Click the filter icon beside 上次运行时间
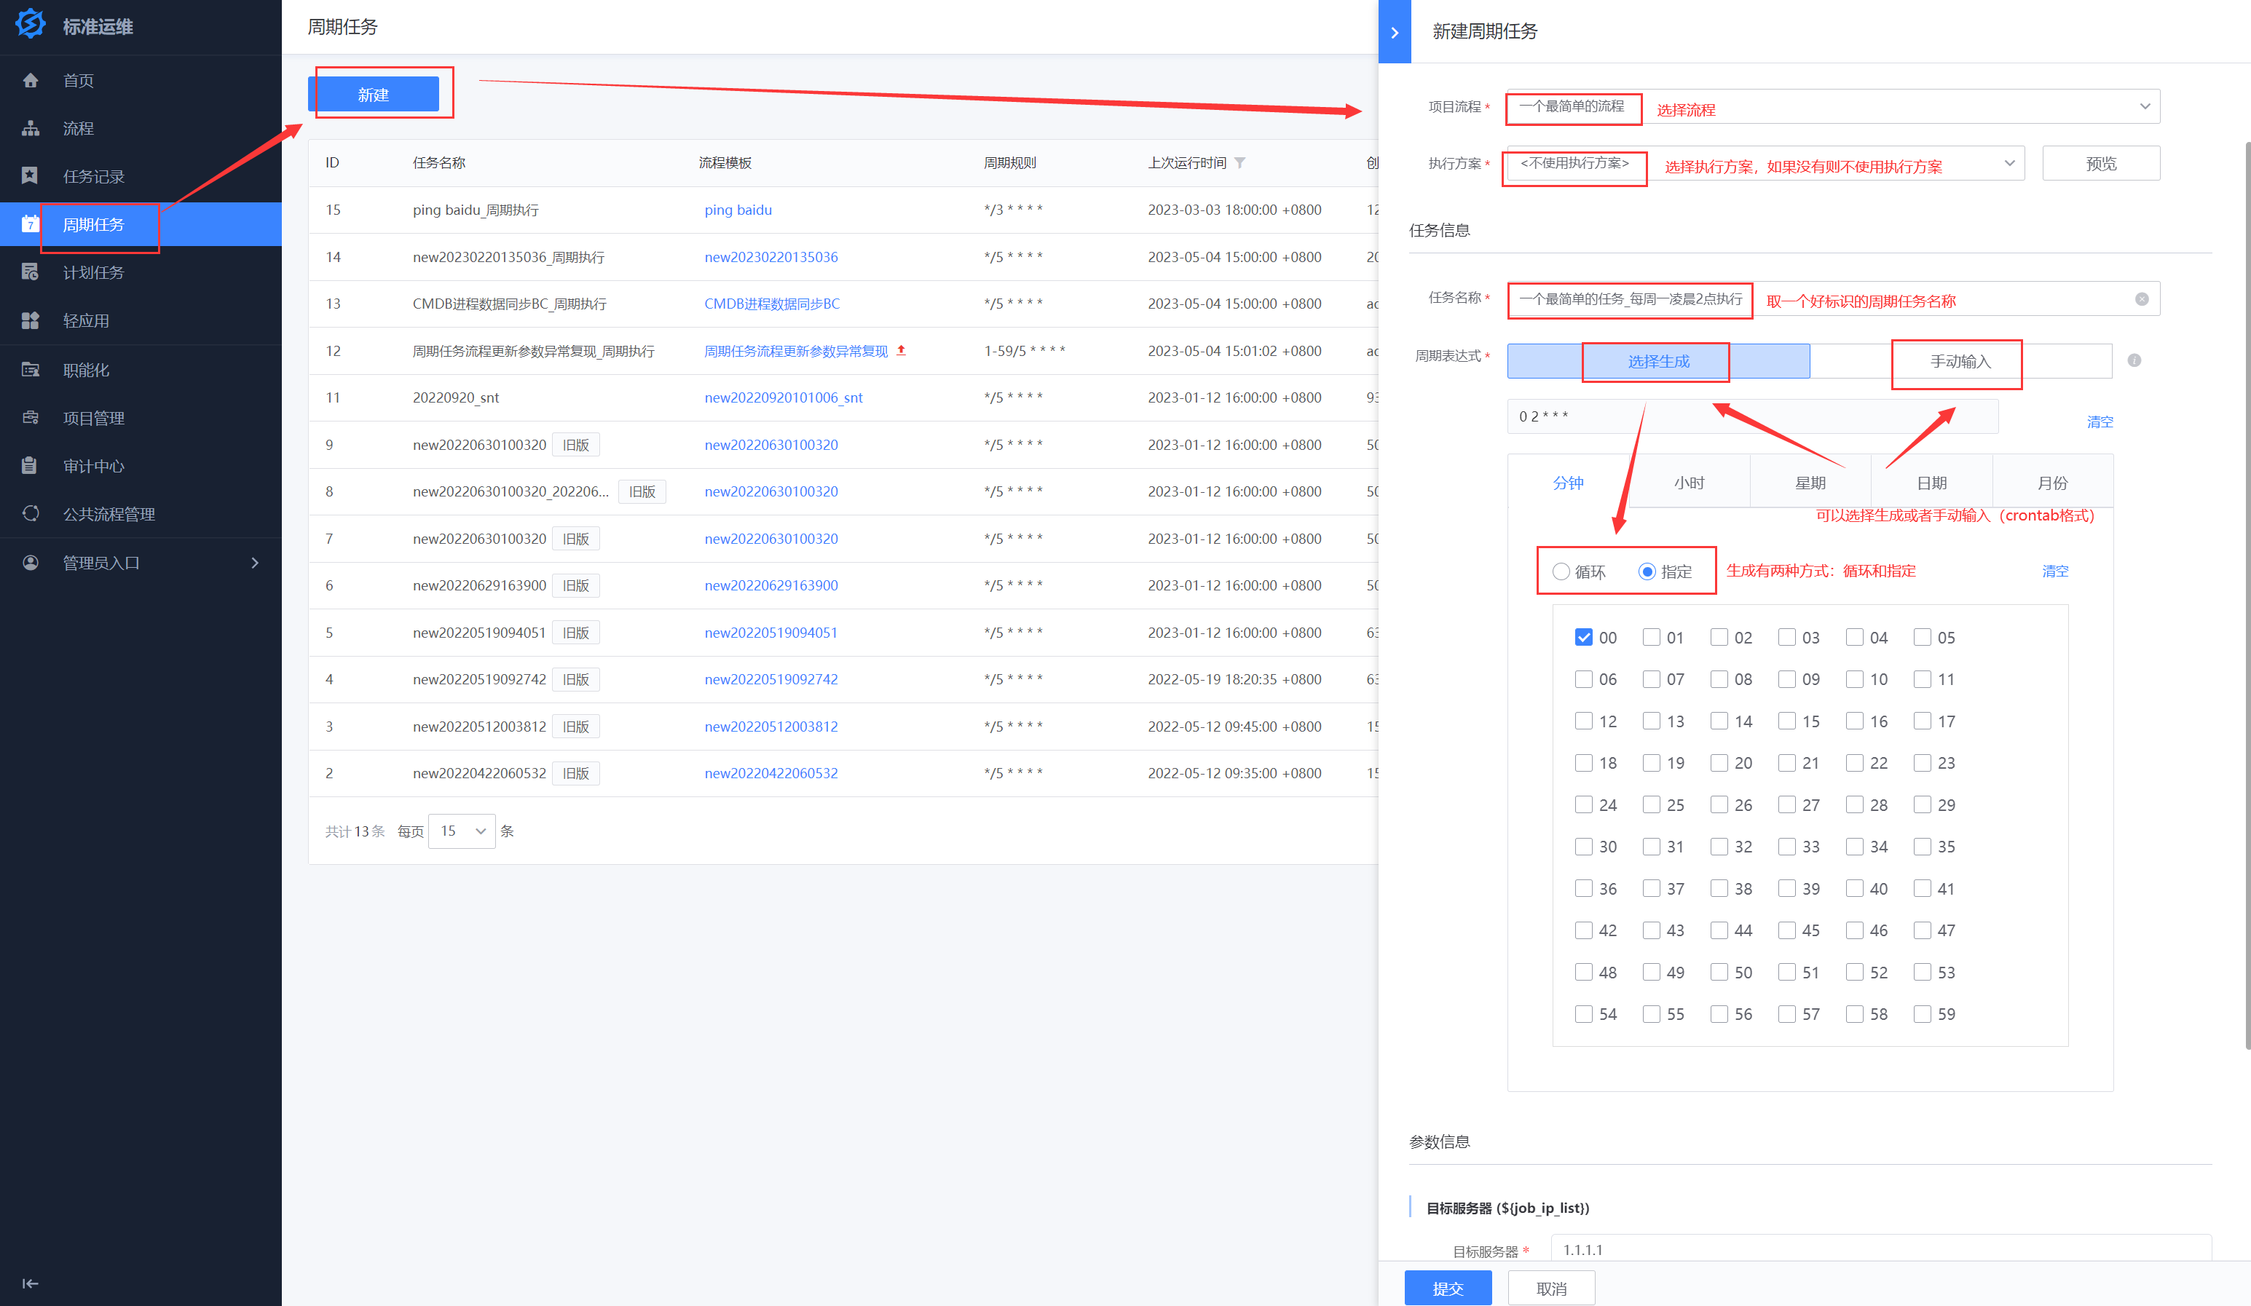The image size is (2251, 1306). pyautogui.click(x=1240, y=162)
